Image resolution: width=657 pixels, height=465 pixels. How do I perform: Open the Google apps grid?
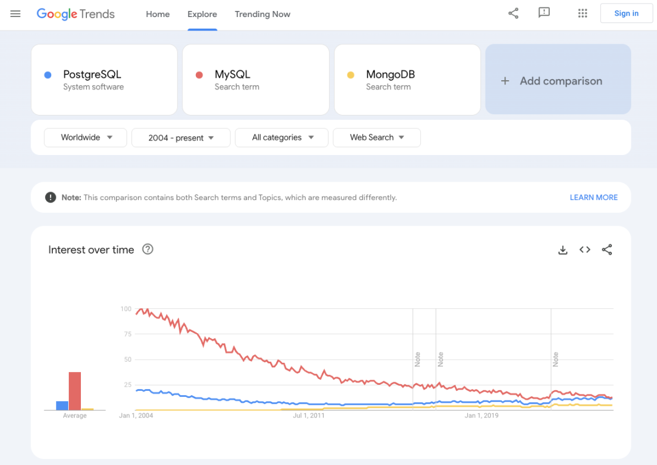point(582,13)
